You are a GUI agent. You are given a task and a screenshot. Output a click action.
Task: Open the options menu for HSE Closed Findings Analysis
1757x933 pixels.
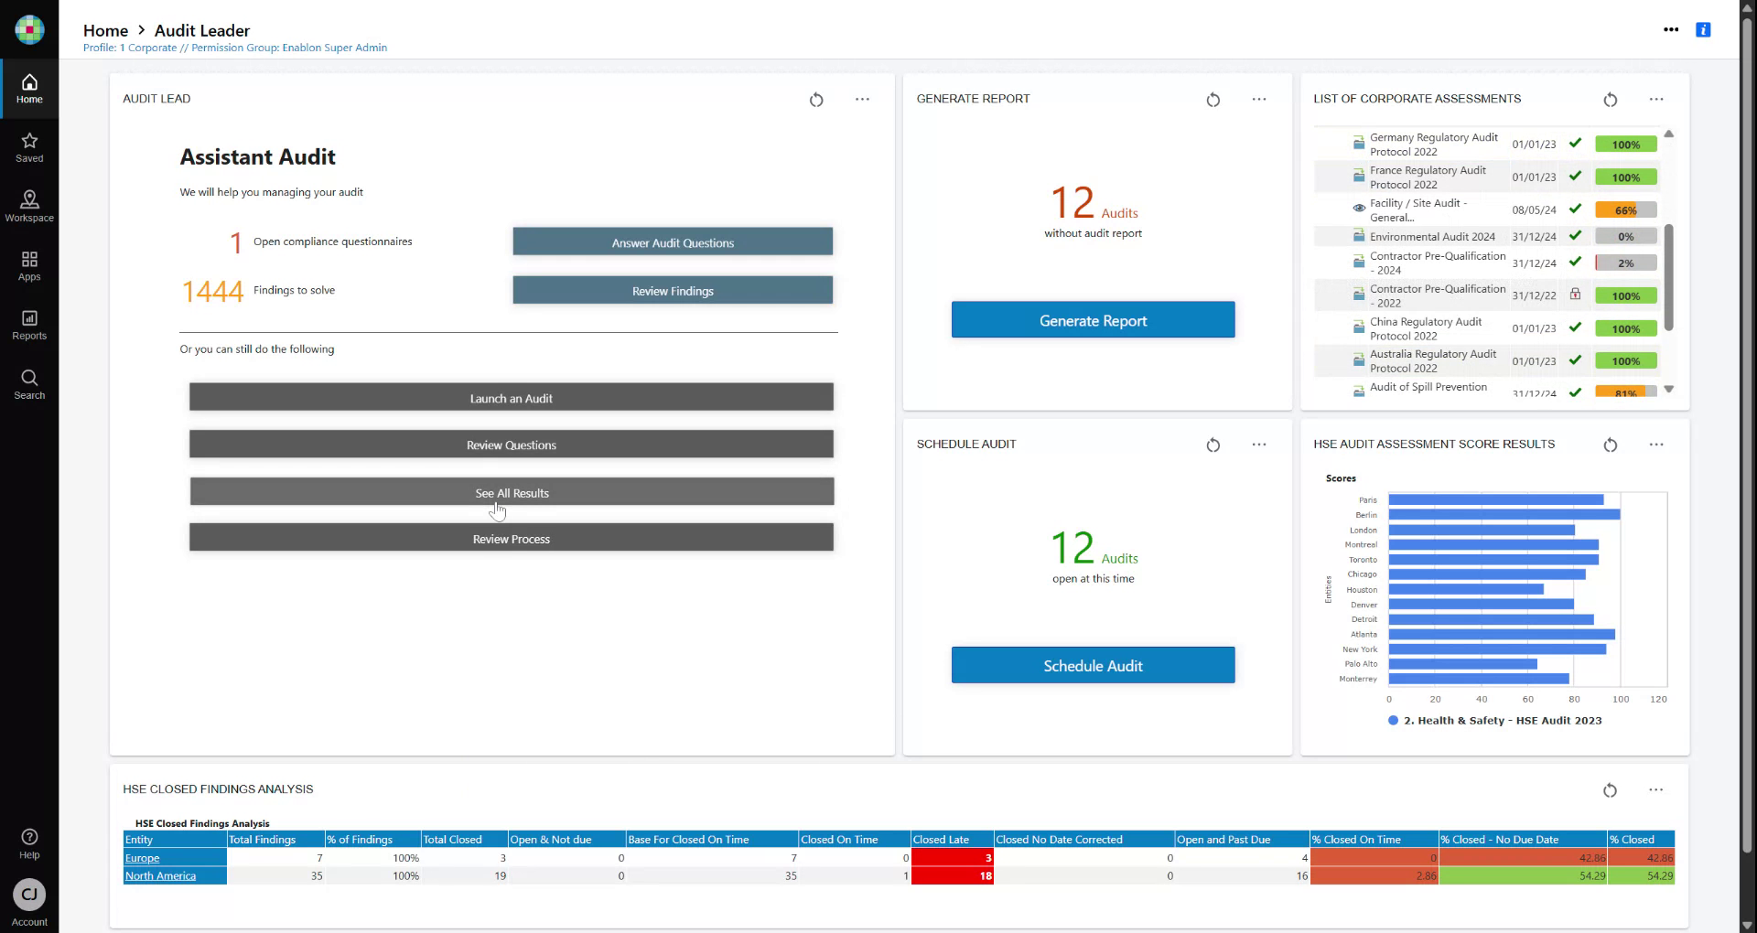(1655, 789)
